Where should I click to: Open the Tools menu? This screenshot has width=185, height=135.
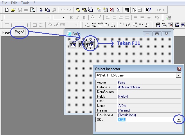pos(25,3)
